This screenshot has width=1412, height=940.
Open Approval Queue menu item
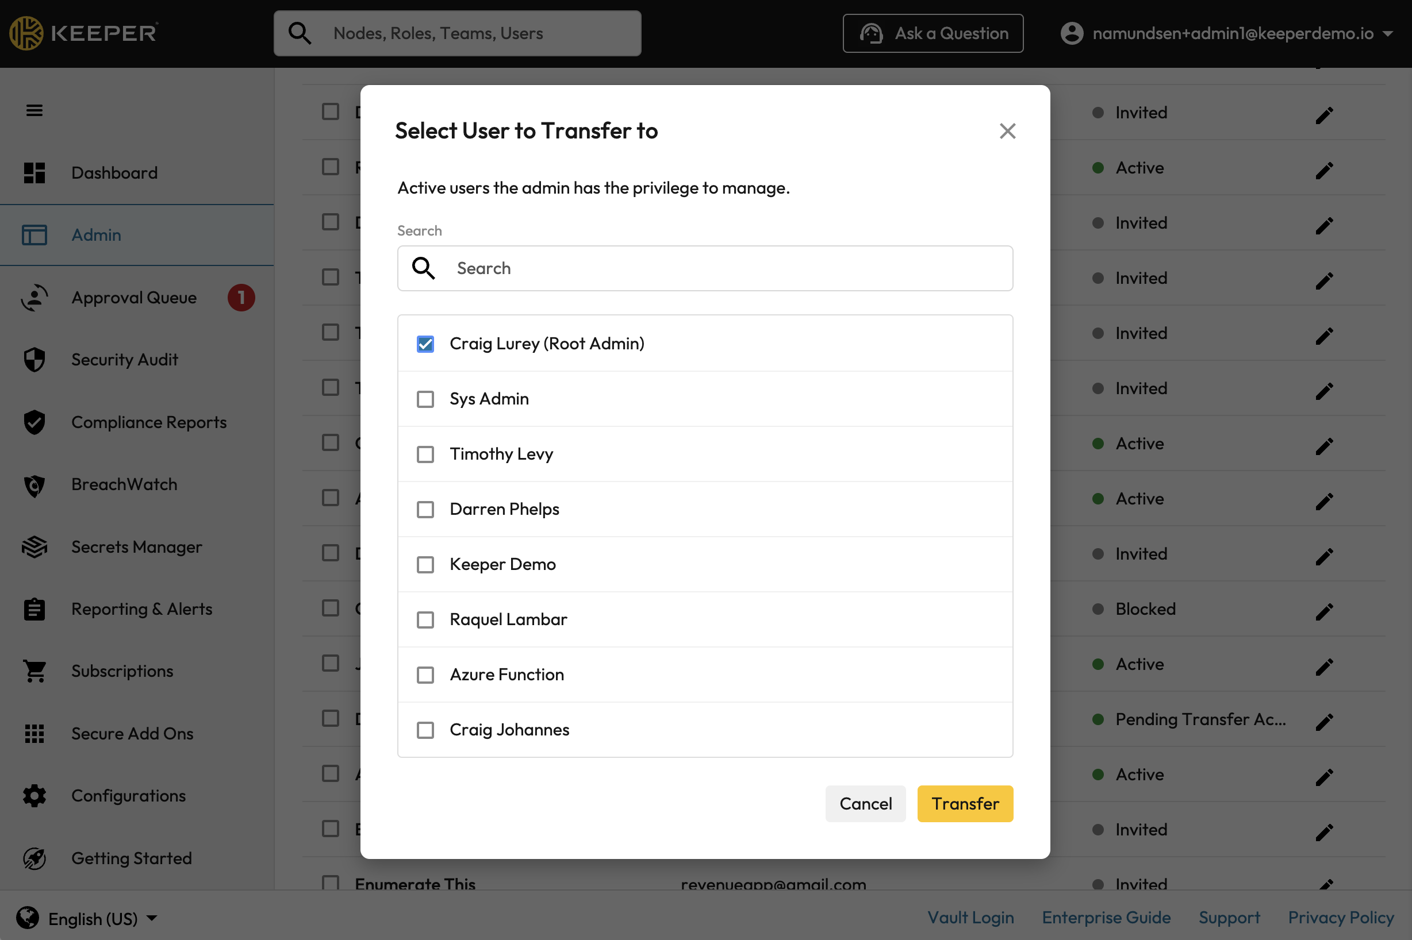pyautogui.click(x=134, y=298)
